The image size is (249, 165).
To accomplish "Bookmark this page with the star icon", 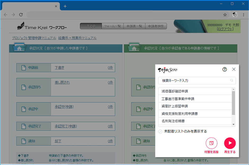I will pos(225,15).
